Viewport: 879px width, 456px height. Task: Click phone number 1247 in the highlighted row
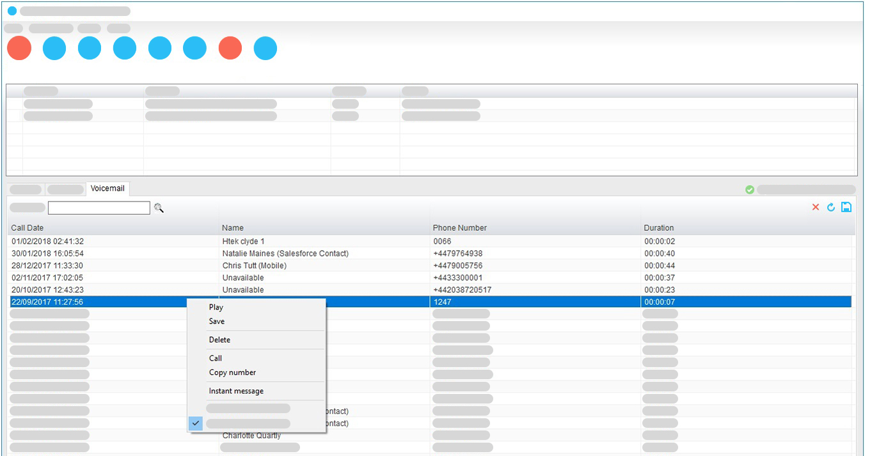click(443, 303)
